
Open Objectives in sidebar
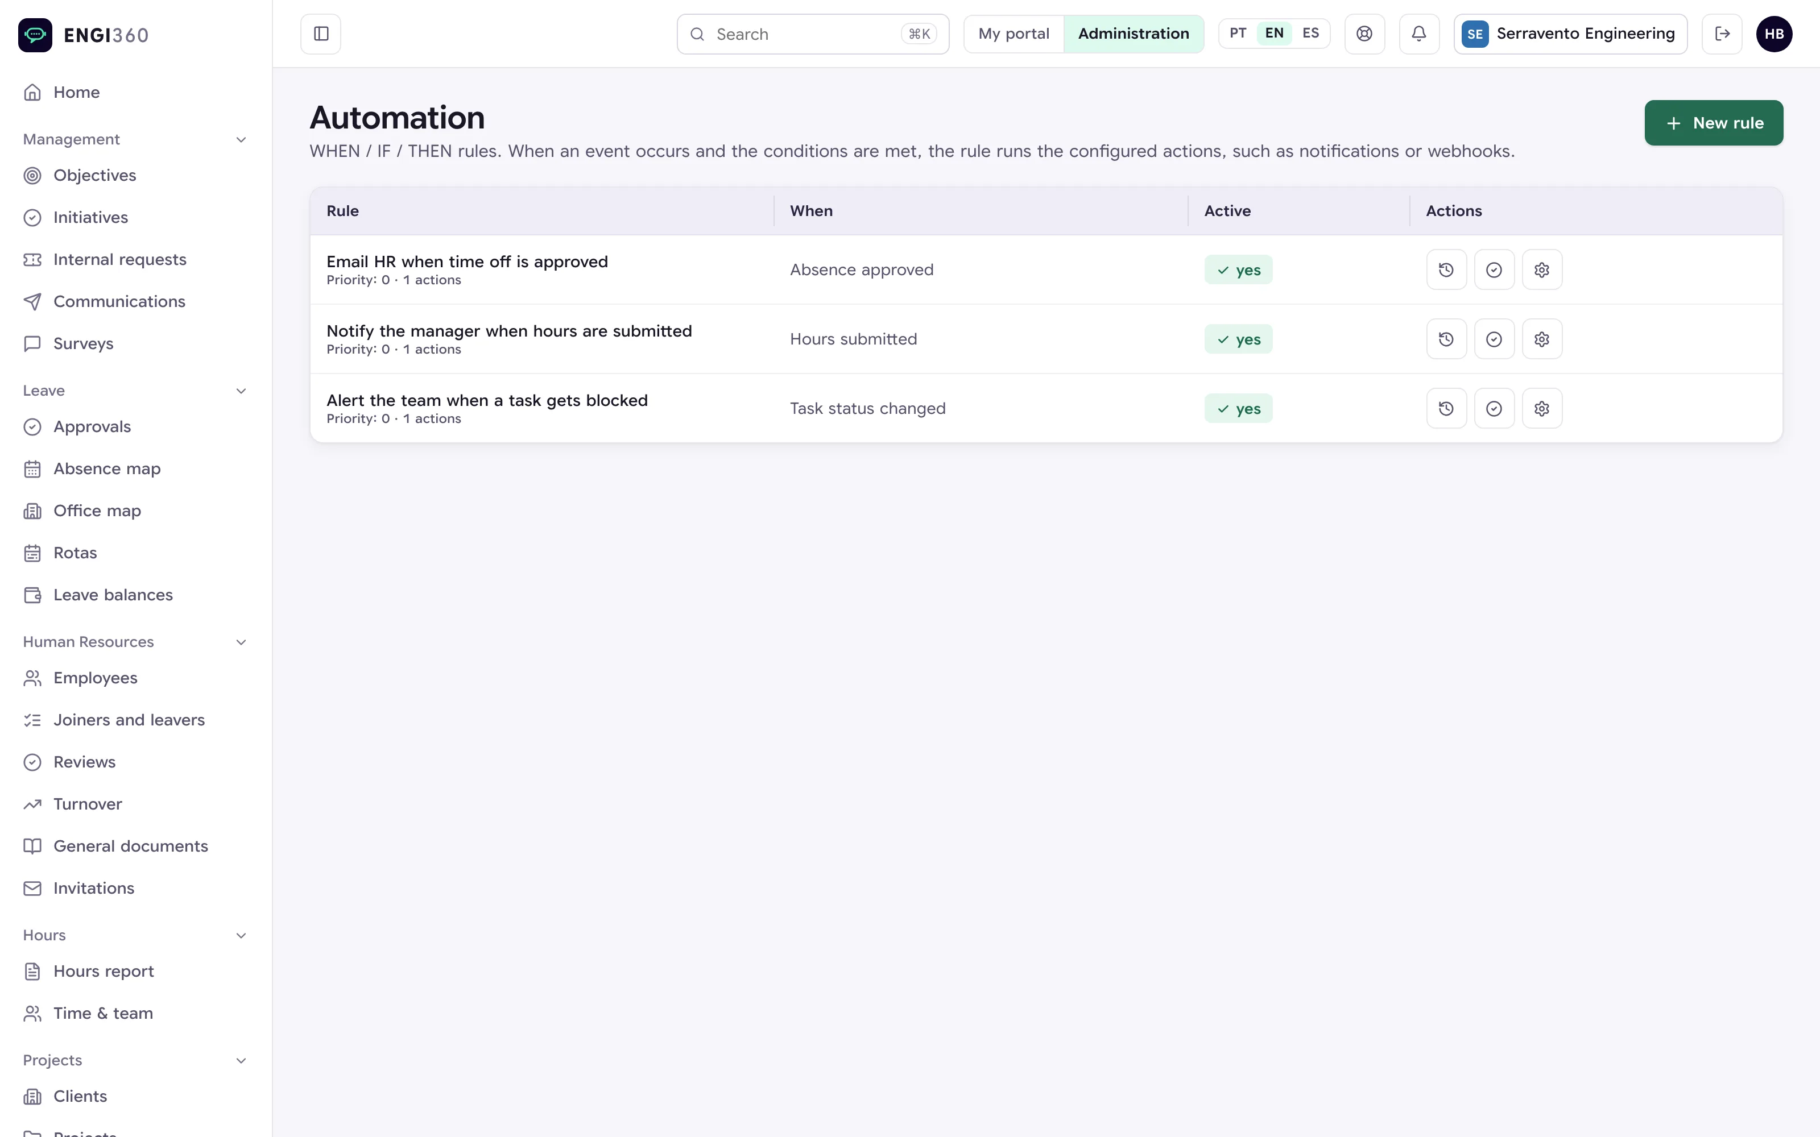135,175
